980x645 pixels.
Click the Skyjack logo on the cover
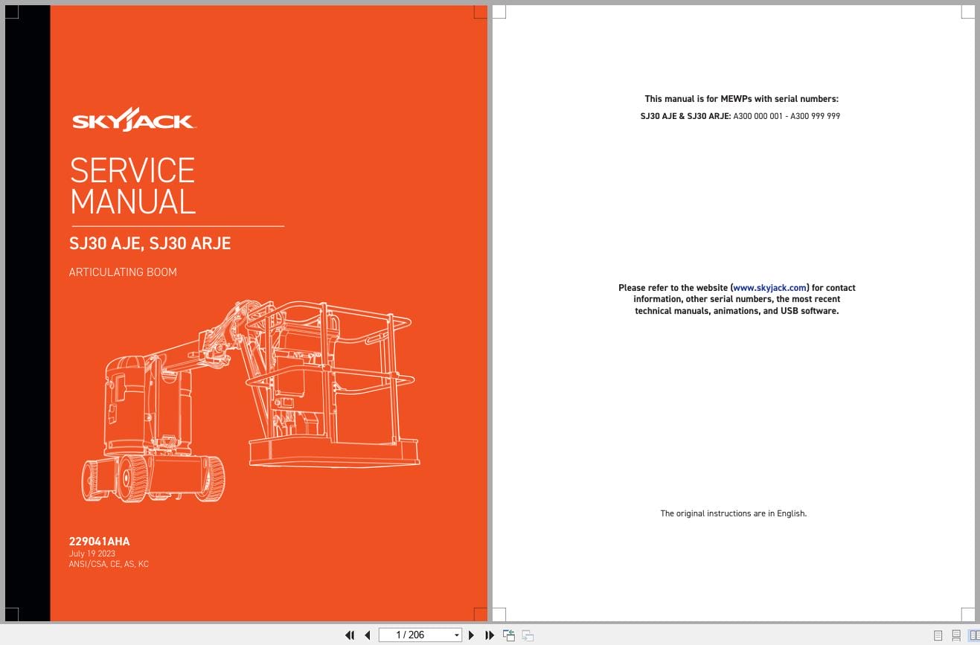coord(132,119)
